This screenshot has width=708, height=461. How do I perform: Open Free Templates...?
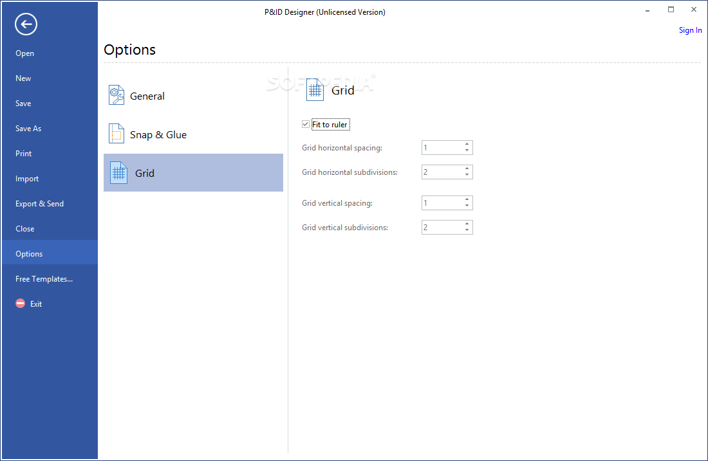(50, 279)
